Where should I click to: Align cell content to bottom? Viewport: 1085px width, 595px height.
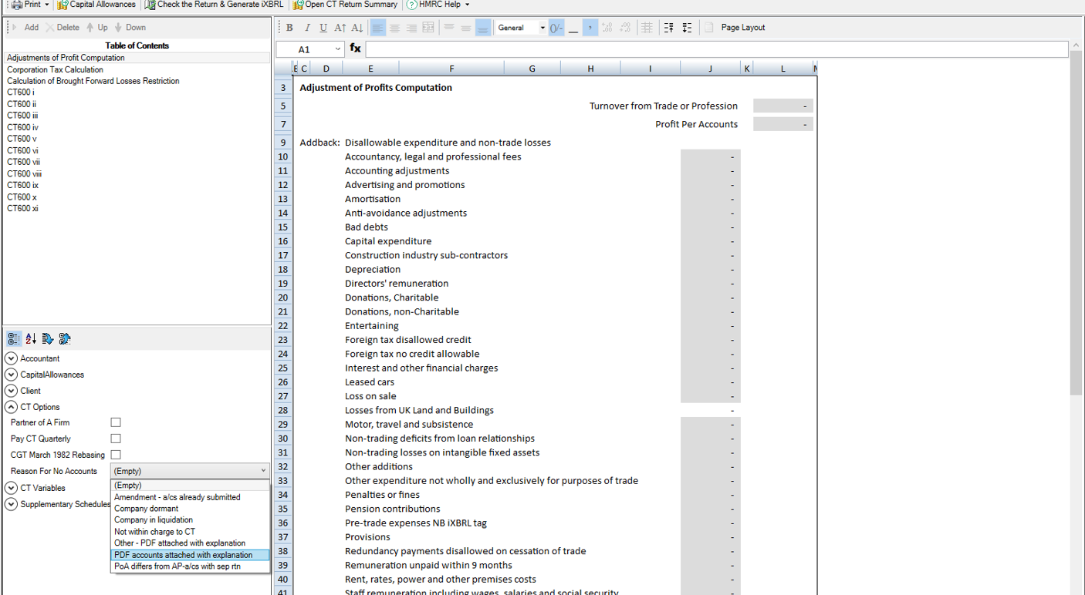483,28
